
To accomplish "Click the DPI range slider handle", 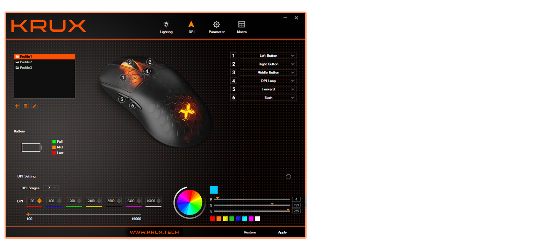I will point(28,214).
